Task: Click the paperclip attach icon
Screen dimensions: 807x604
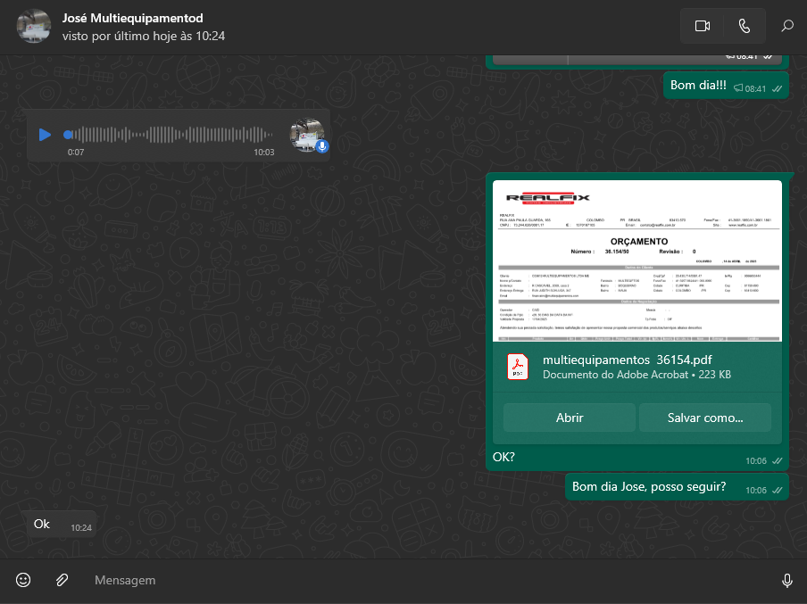Action: point(62,580)
